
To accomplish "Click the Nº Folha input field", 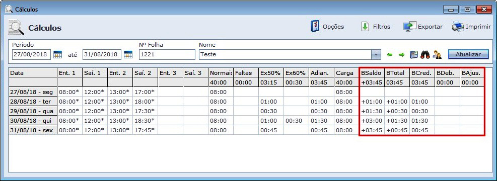I will pos(167,54).
